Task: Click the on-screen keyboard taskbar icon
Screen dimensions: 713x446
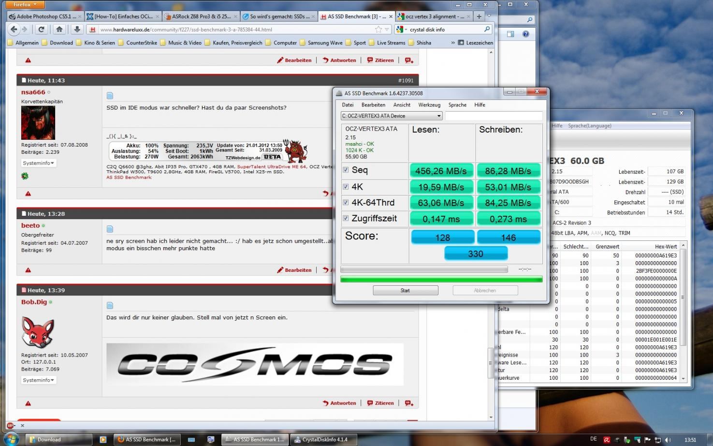Action: pyautogui.click(x=191, y=440)
